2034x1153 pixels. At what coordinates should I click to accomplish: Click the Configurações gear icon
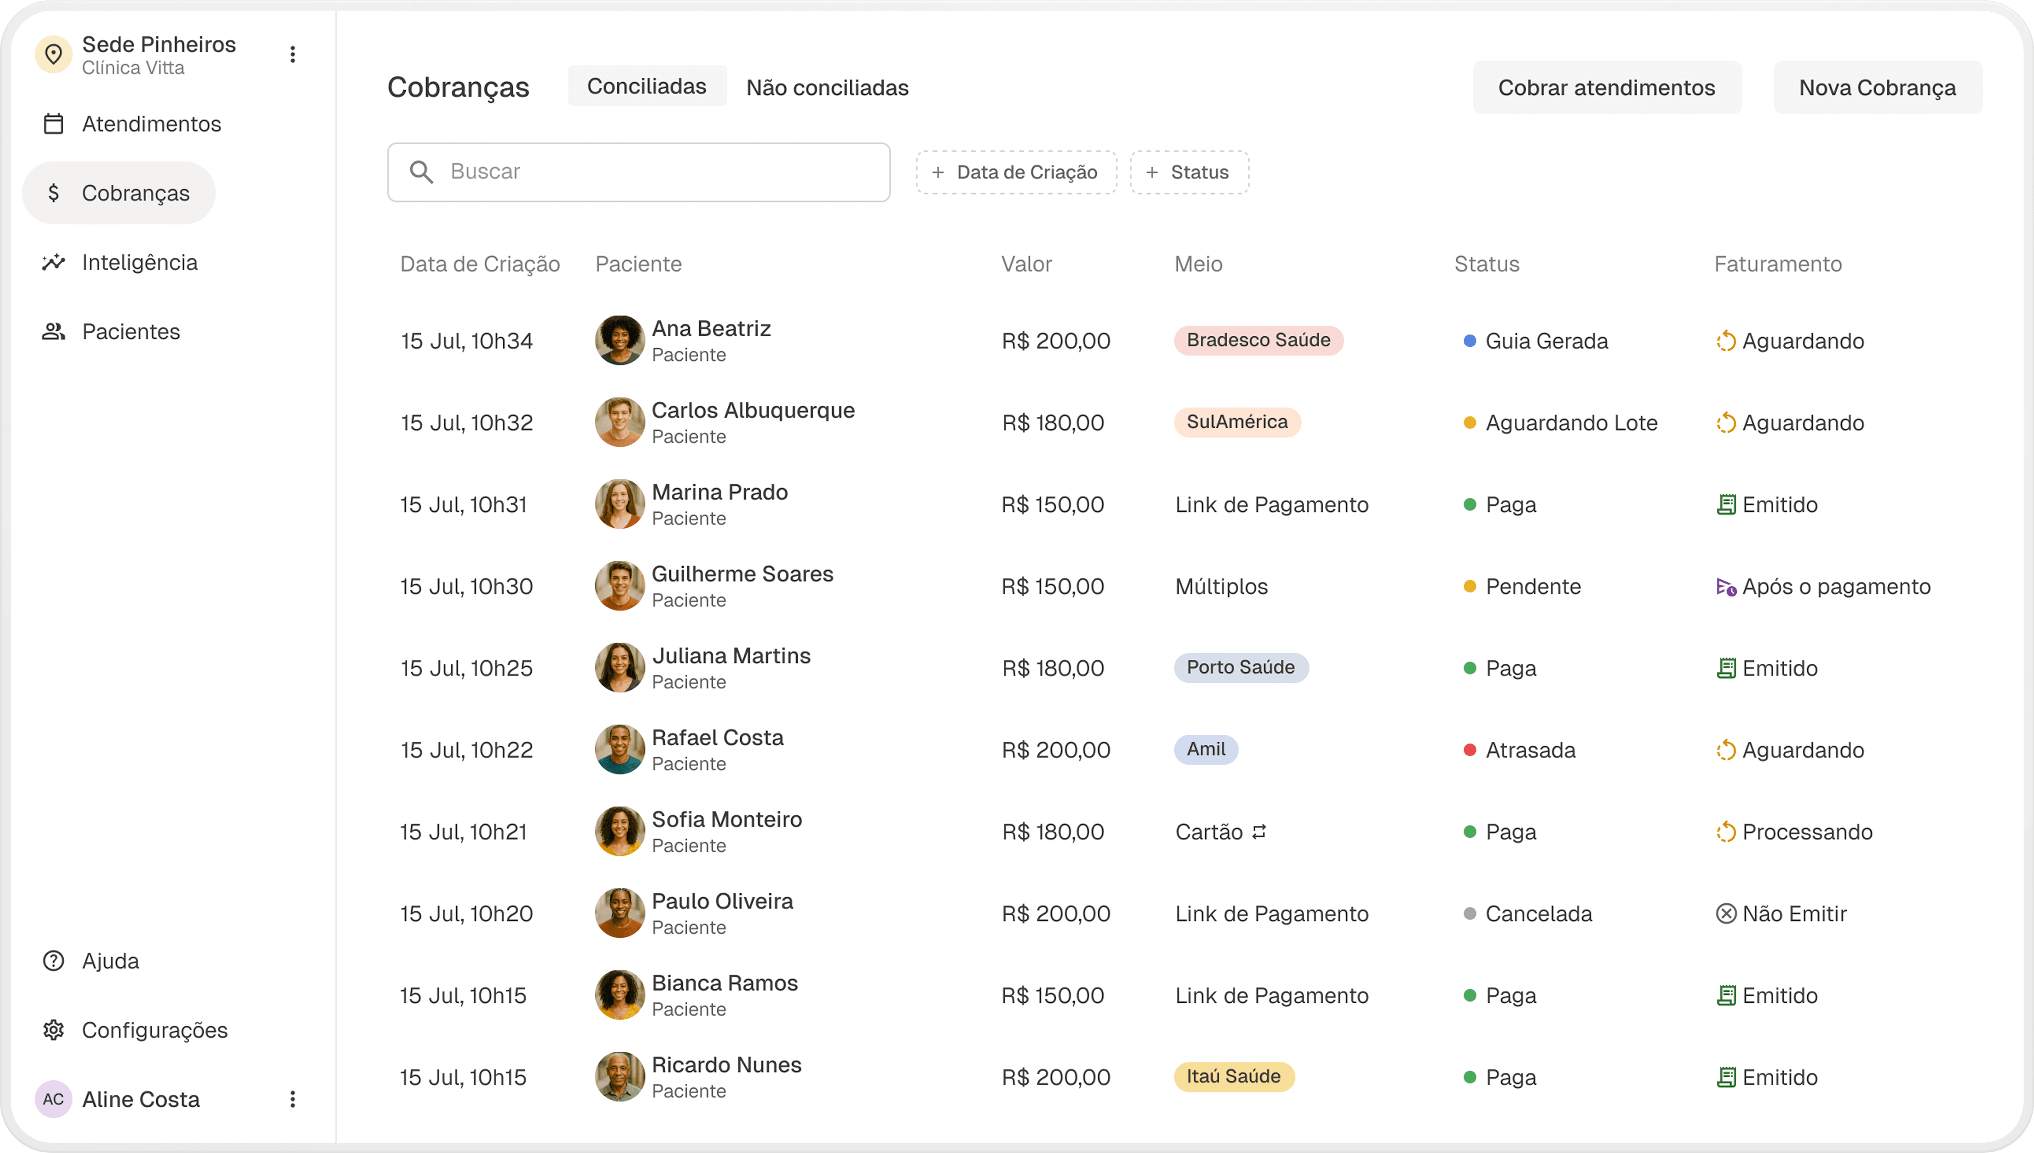pos(53,1030)
